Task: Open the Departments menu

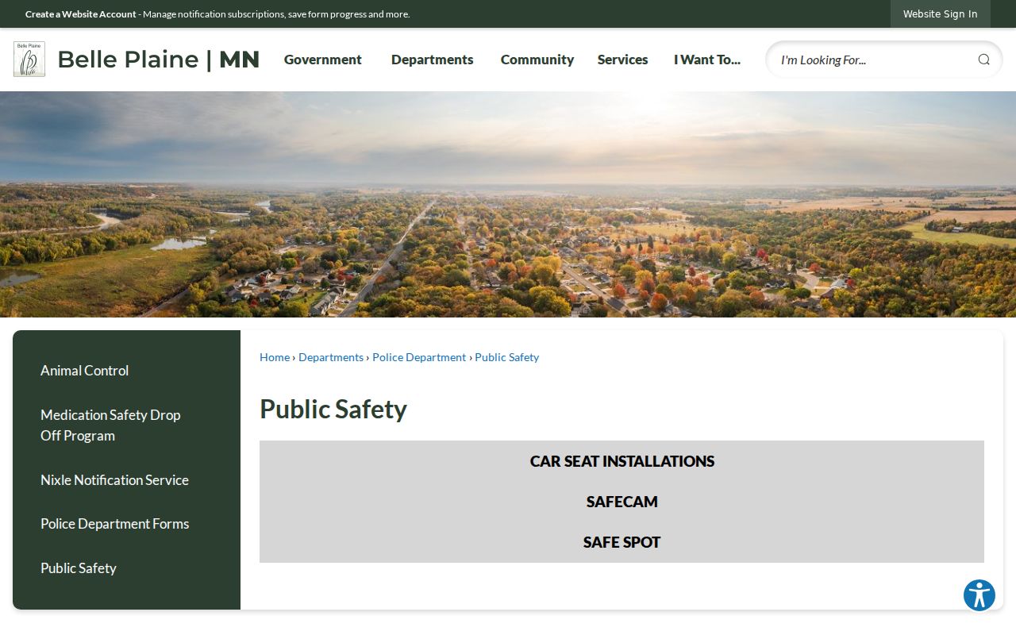Action: 432,60
